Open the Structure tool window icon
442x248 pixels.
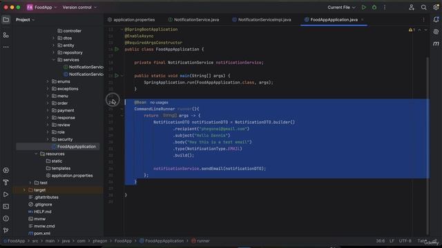coord(6,35)
